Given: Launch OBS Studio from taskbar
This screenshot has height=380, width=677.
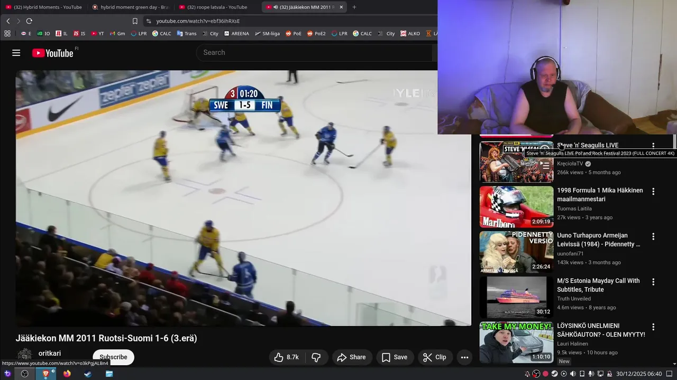Looking at the screenshot, I should (24, 374).
